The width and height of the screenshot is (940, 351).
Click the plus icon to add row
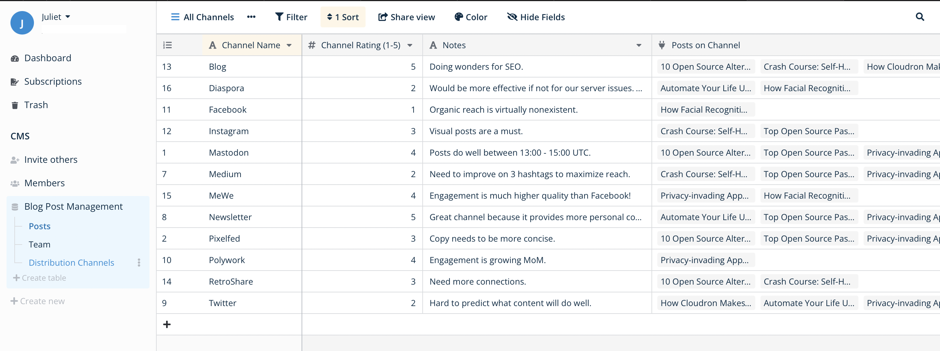coord(167,324)
